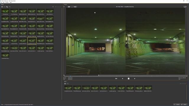Adjust the history thumbnail size slider
Viewport: 189px width, 106px height.
click(183, 84)
